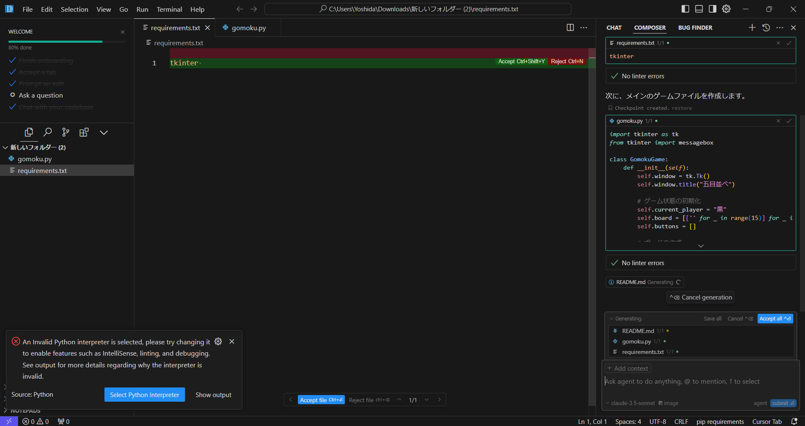This screenshot has width=805, height=426.
Task: Start a new composer with plus icon
Action: click(752, 28)
